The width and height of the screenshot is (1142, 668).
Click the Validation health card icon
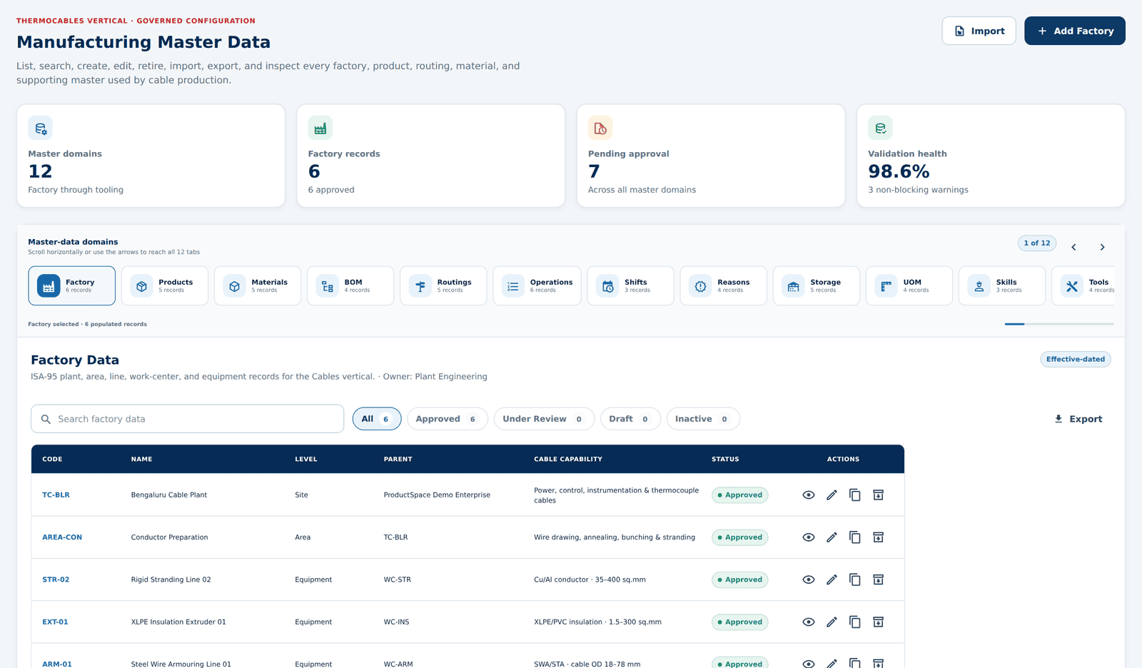click(880, 128)
